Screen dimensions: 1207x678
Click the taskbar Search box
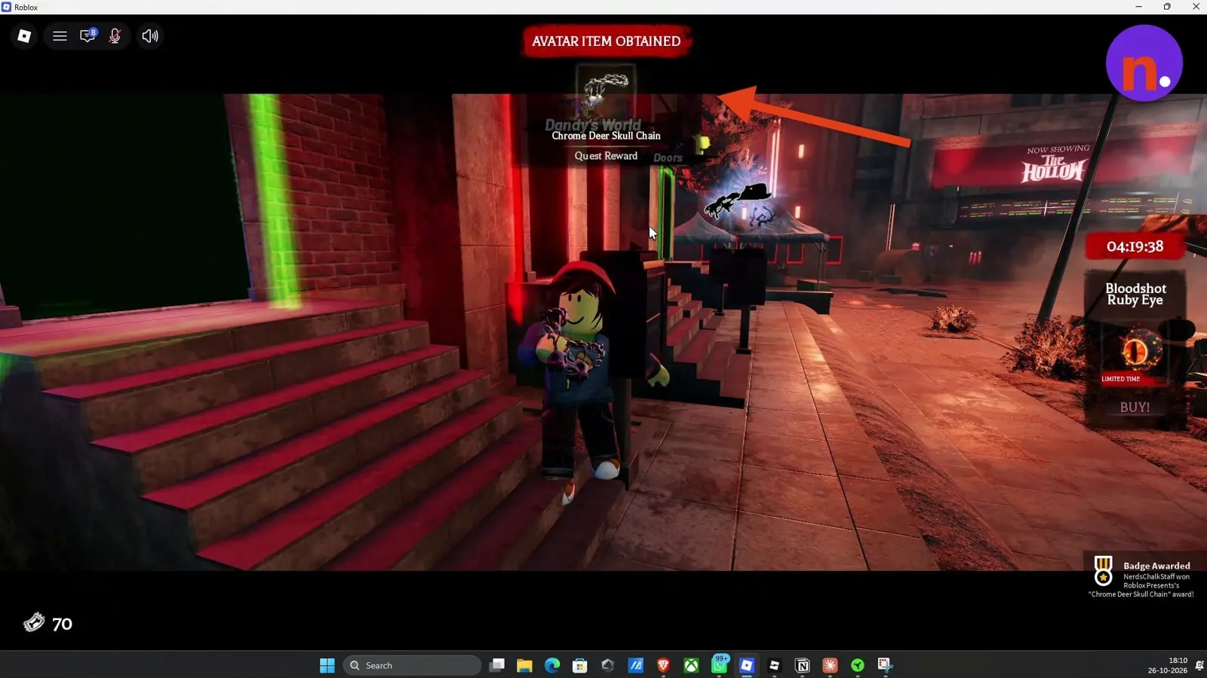[x=412, y=665]
